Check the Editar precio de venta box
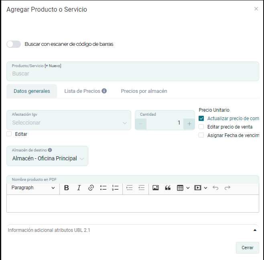The image size is (264, 260). point(201,127)
